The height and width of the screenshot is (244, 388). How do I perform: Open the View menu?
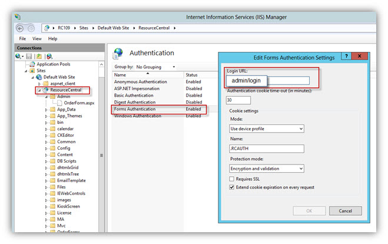click(37, 39)
